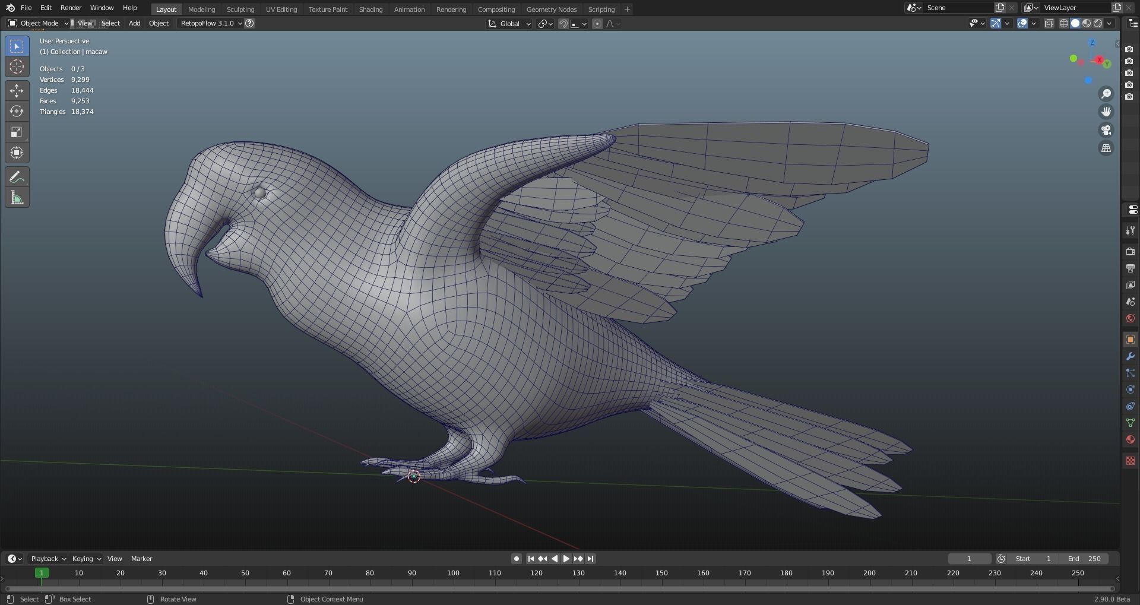1140x605 pixels.
Task: Expand the shading options dropdown
Action: tap(1109, 23)
